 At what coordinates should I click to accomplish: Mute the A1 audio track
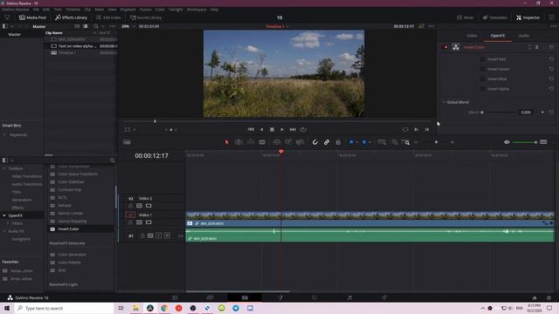tap(167, 235)
